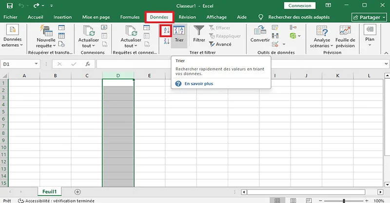Screen dimensions: 390x203
Task: Click the Afficher les requêtes icon
Action: point(61,28)
